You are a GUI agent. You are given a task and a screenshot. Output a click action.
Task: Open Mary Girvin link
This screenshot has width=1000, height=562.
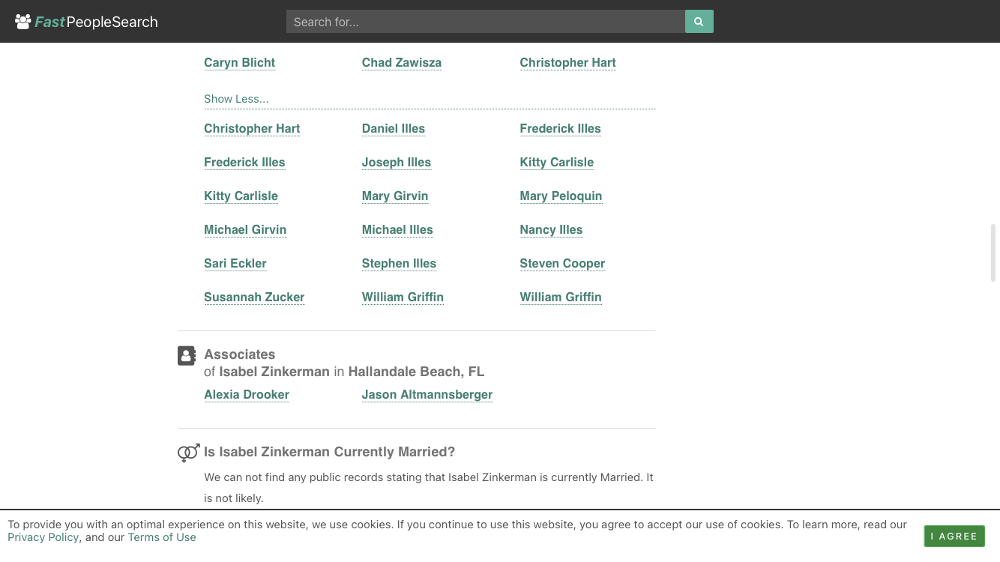click(x=395, y=196)
